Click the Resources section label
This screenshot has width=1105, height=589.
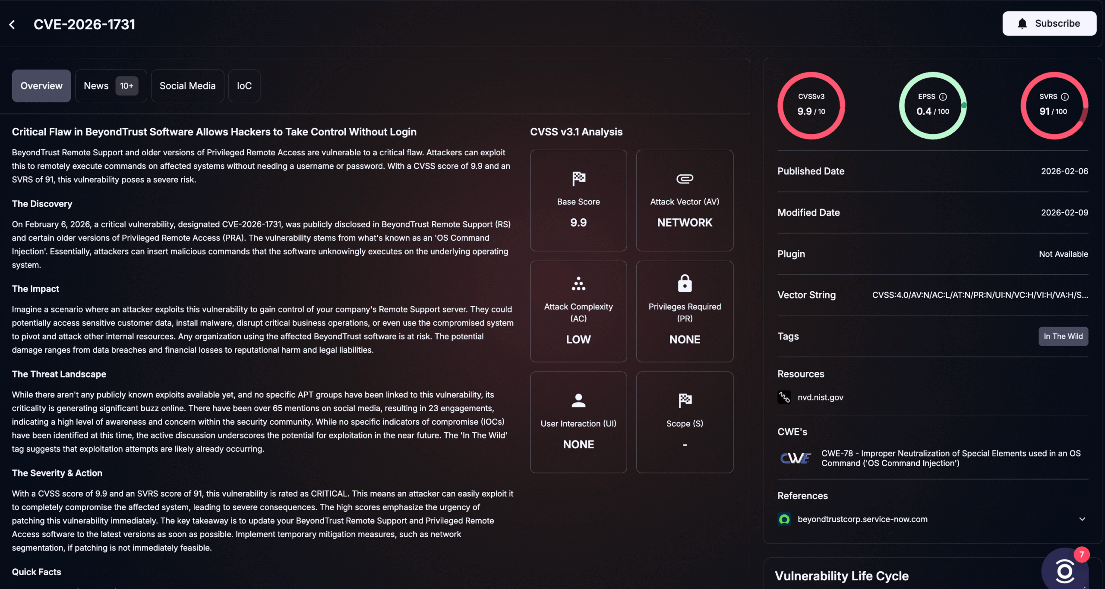pyautogui.click(x=801, y=374)
